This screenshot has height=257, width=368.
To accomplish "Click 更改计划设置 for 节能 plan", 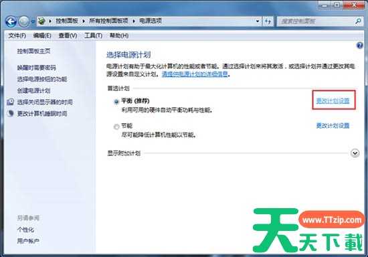I will (x=333, y=126).
